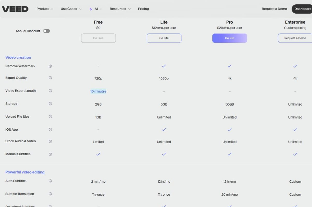This screenshot has width=312, height=207.
Task: Open the Storage info icon
Action: click(50, 103)
